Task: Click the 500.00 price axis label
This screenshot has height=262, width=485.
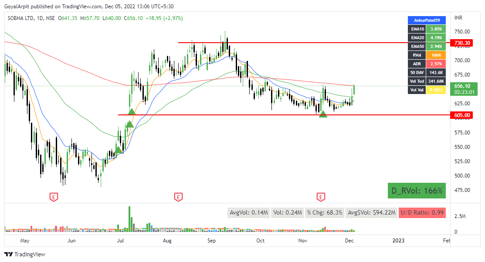Action: (x=462, y=175)
